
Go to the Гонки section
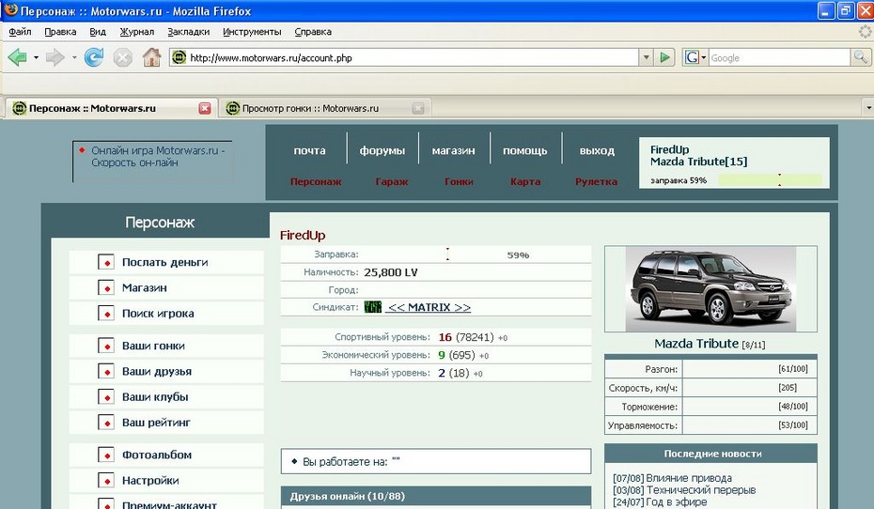[x=459, y=181]
